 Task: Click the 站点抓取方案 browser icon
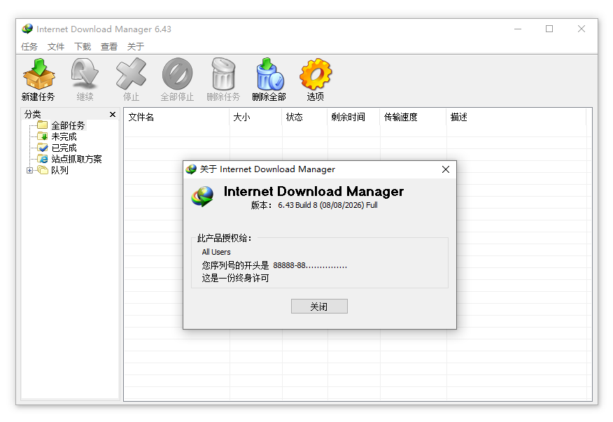(x=42, y=159)
